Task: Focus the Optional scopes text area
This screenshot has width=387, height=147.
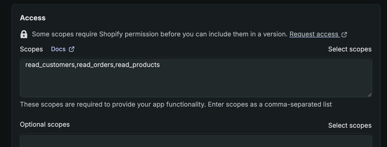Action: (196, 140)
